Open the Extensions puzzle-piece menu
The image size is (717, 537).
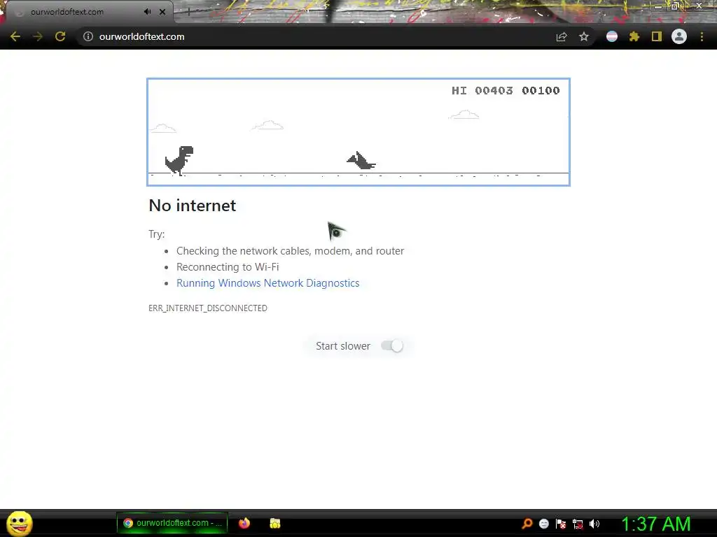(x=634, y=36)
